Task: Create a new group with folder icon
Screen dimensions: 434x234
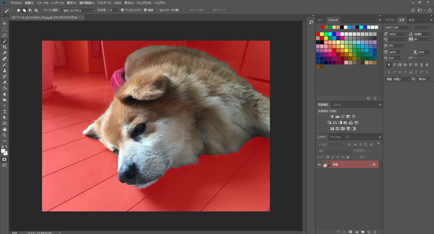Action: tap(363, 231)
